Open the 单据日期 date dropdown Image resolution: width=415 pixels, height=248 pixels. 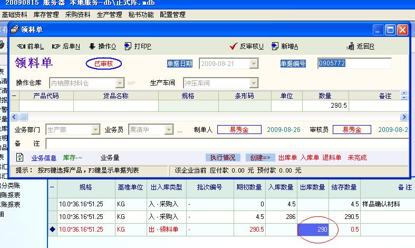pos(254,64)
